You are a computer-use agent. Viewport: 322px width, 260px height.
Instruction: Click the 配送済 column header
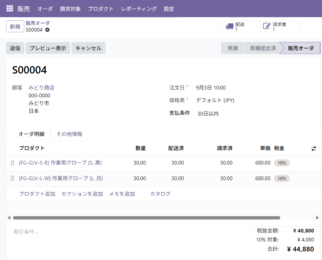(x=176, y=148)
